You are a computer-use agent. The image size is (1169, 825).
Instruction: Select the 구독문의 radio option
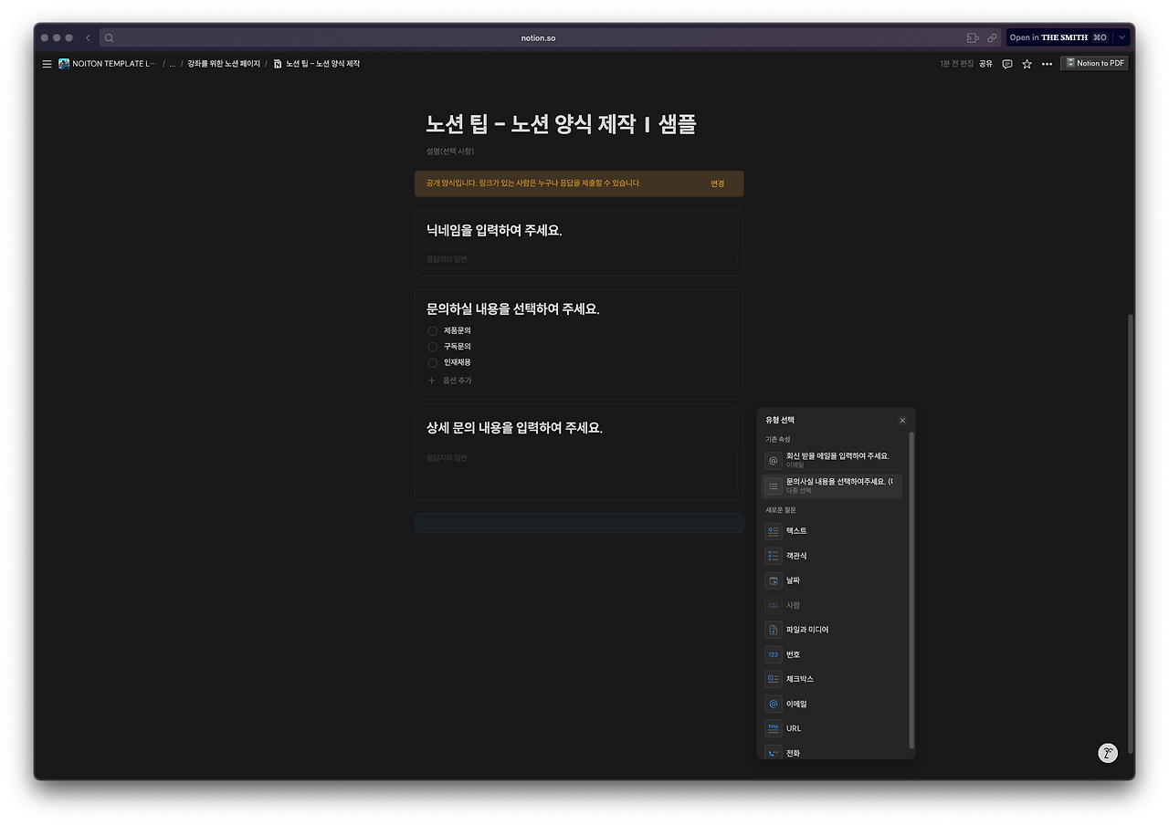pos(431,347)
